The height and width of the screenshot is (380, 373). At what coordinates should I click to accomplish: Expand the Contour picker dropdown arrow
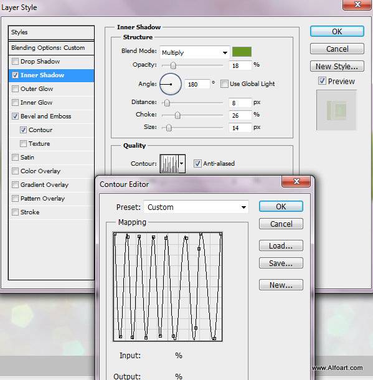click(182, 164)
